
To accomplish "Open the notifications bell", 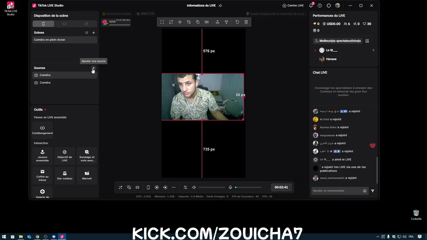I will click(x=311, y=5).
